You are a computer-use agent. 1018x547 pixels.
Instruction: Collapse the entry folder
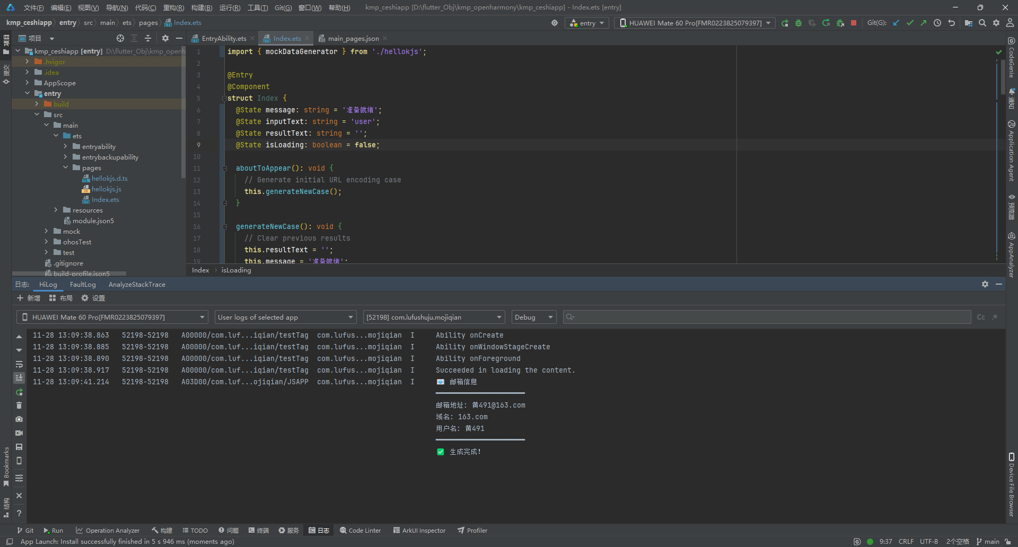[27, 93]
